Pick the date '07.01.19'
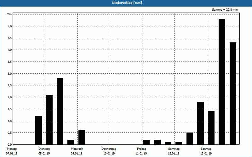Viewport: 252px width, 157px height. (12, 154)
